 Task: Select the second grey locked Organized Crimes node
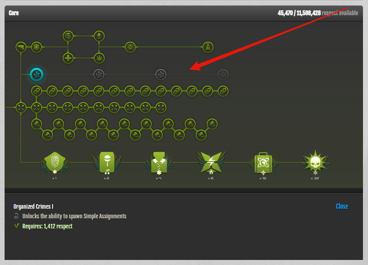tap(161, 75)
